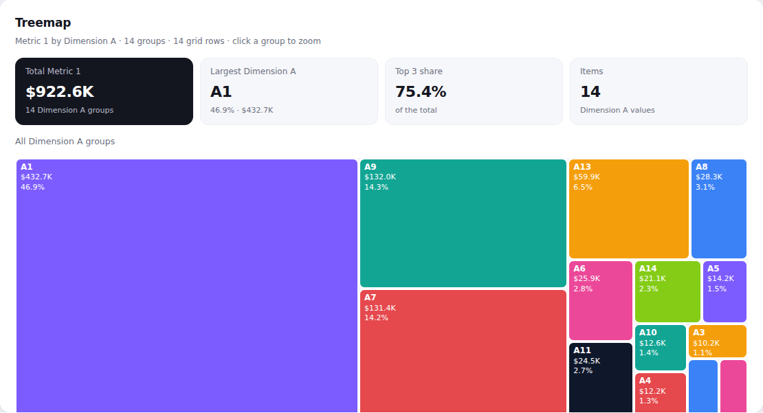Click the Treemap page title

[43, 23]
